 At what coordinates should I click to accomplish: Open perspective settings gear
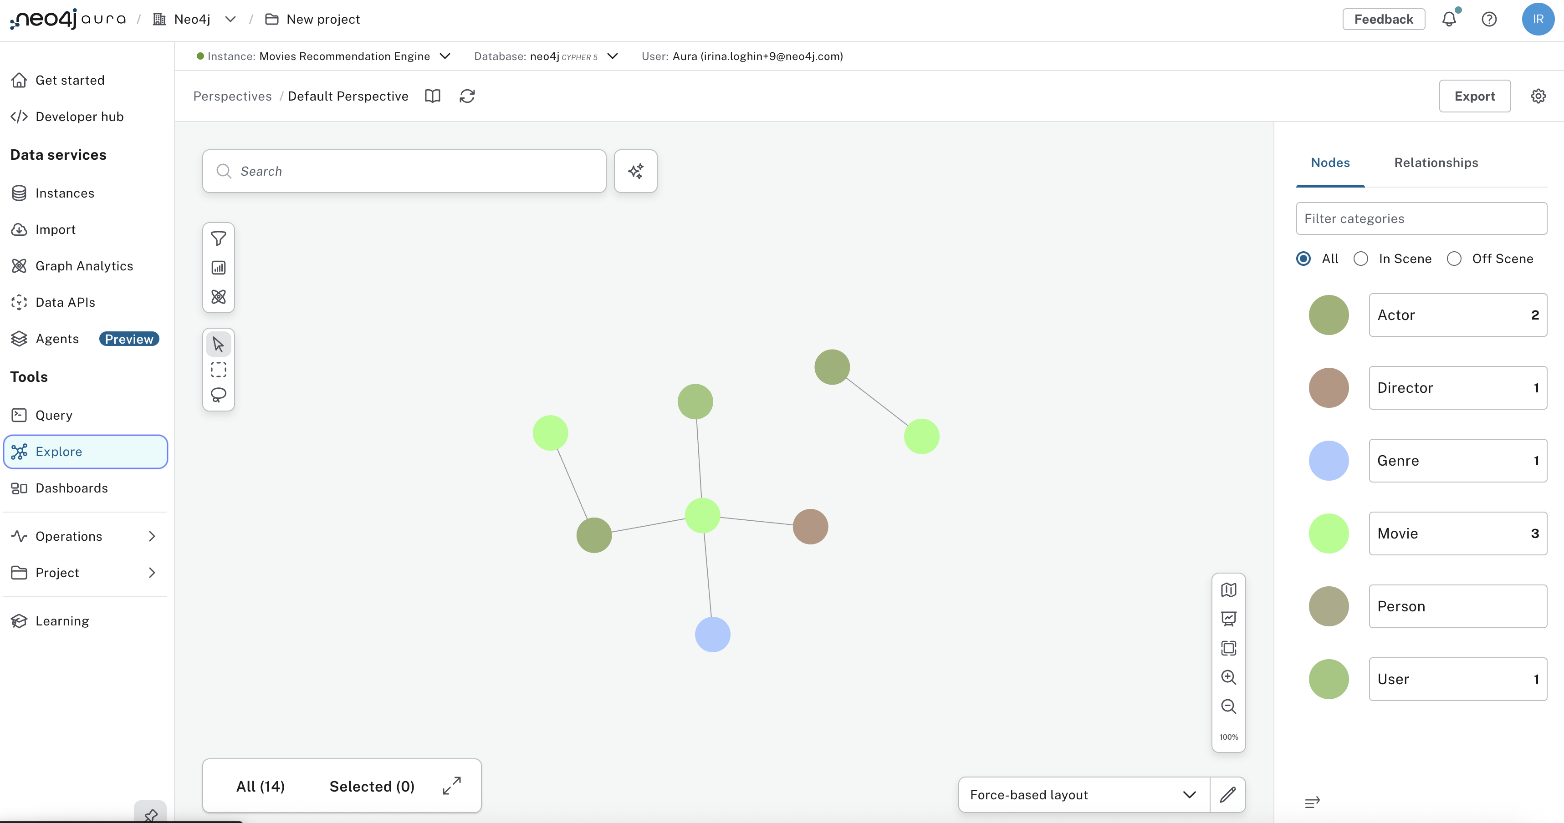(x=1538, y=96)
